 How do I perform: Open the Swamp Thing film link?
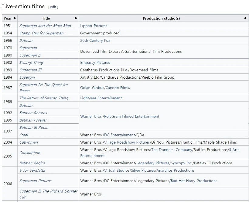click(x=31, y=63)
